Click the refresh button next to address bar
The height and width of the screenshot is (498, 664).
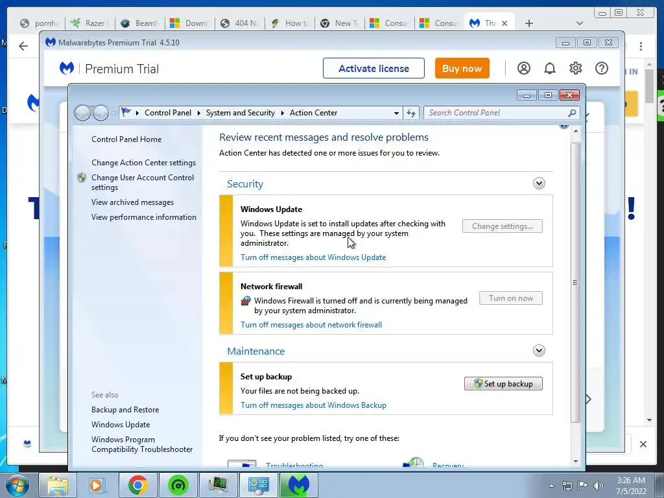(411, 113)
